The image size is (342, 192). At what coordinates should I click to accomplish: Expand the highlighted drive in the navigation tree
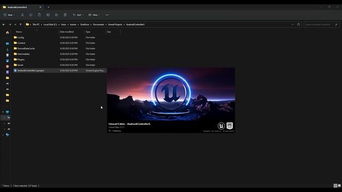click(x=4, y=117)
